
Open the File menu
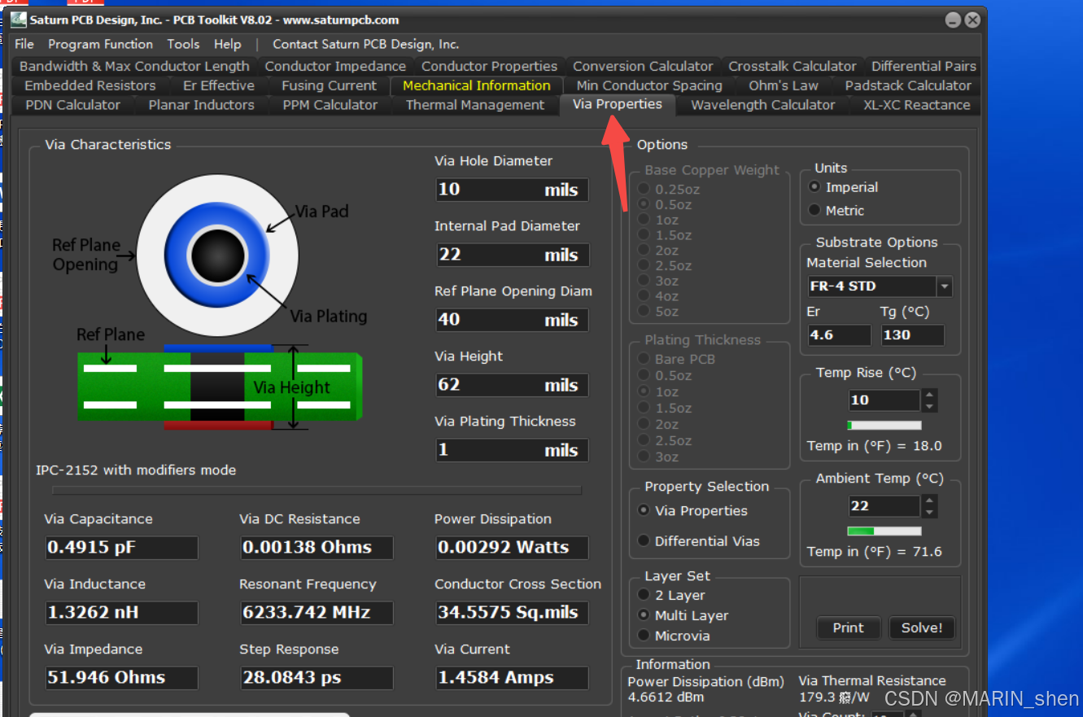(x=24, y=44)
